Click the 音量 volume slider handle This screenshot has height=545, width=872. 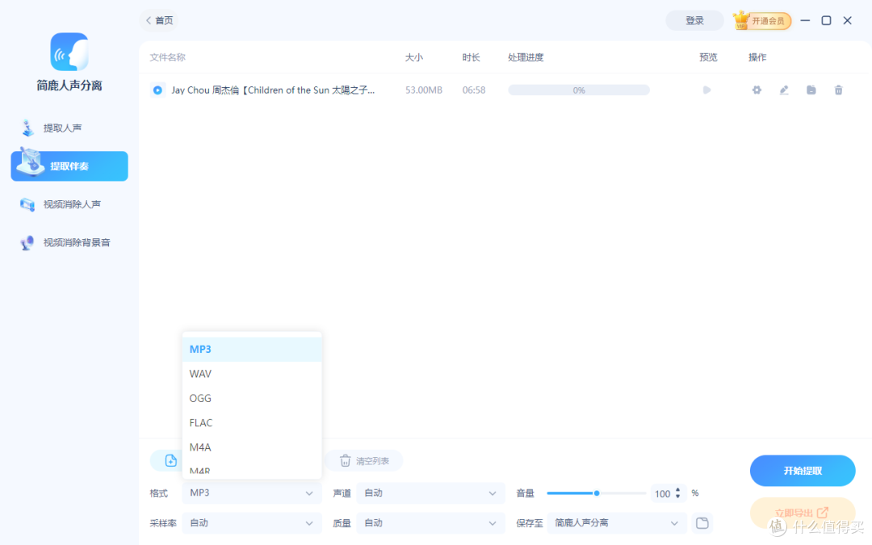[597, 493]
